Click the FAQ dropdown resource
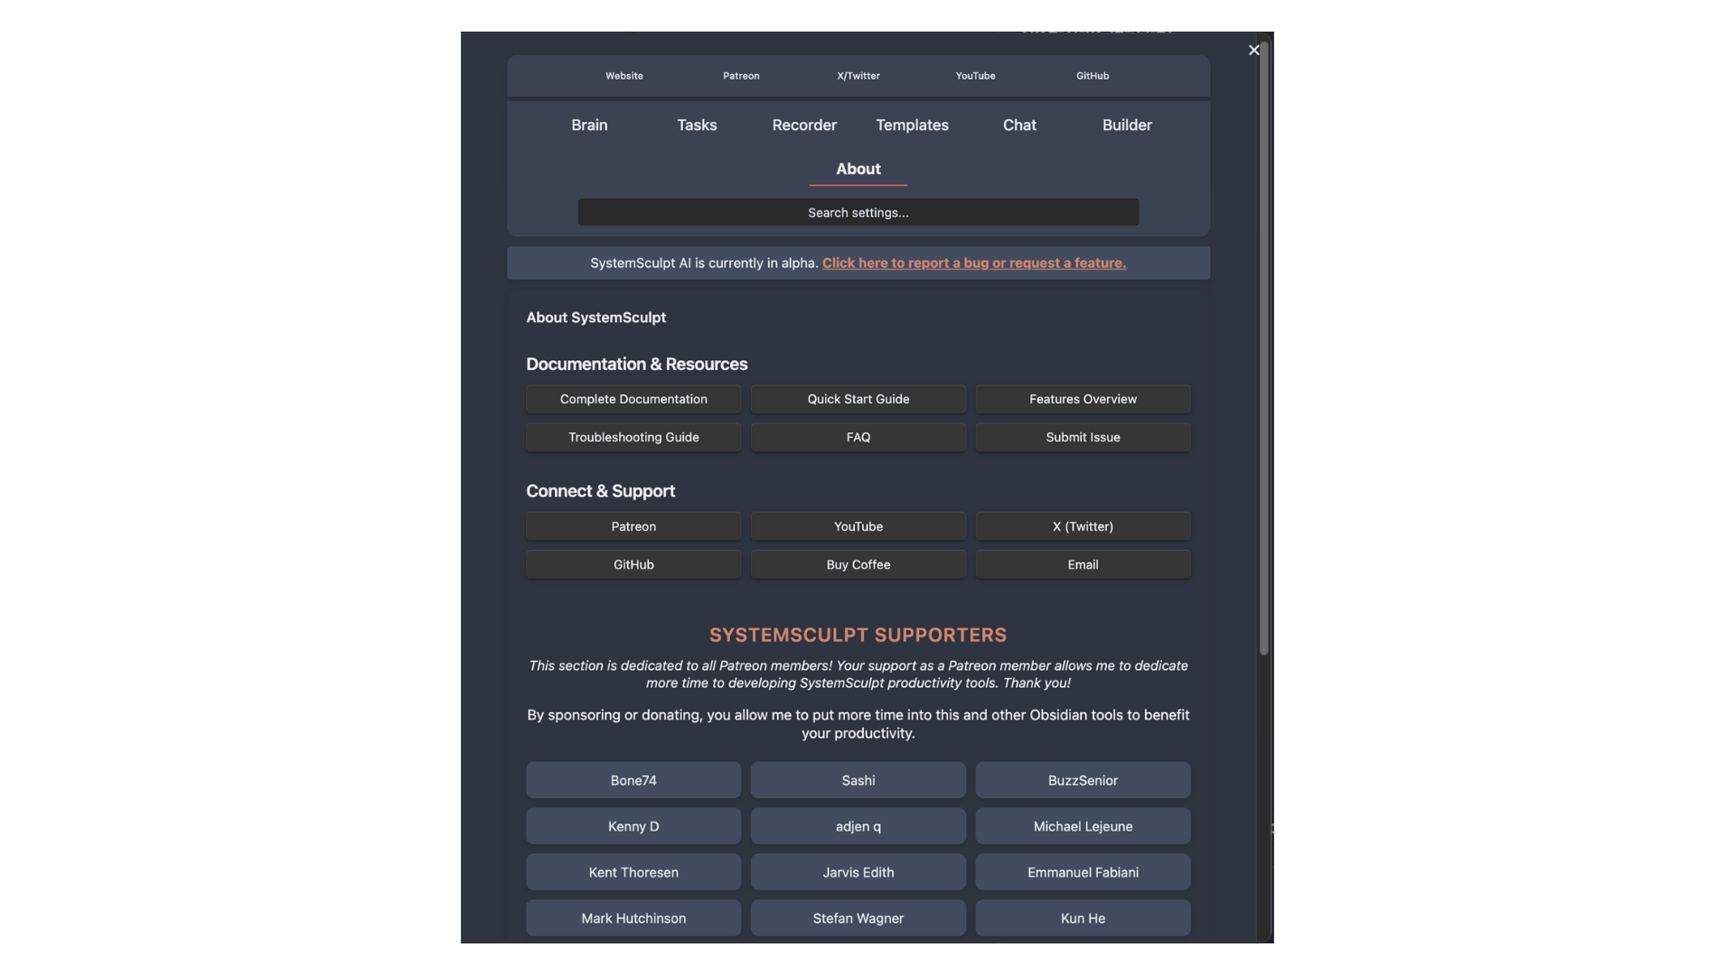Screen dimensions: 1735x975 (858, 437)
